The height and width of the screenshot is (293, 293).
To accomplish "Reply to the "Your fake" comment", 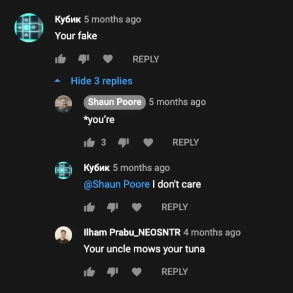I will (146, 59).
